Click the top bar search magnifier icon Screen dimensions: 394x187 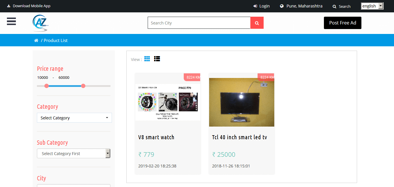[335, 6]
